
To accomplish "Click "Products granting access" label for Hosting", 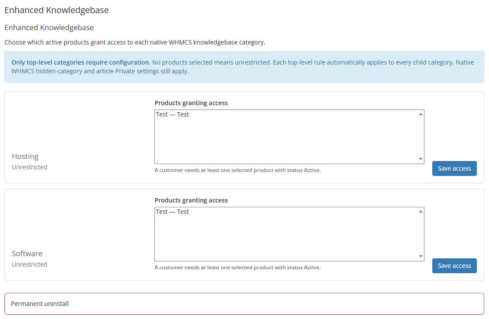I will point(191,103).
